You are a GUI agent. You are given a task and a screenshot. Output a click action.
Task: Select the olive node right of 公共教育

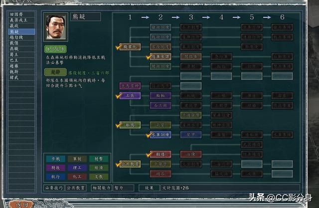160,164
